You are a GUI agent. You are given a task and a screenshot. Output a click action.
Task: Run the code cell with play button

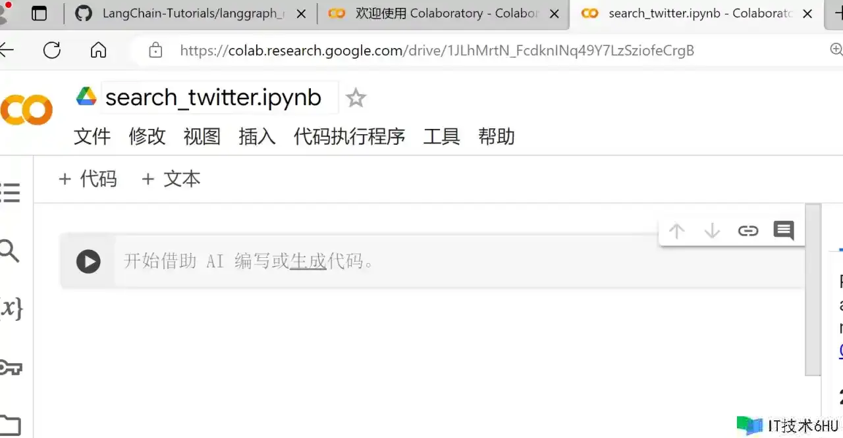click(88, 261)
